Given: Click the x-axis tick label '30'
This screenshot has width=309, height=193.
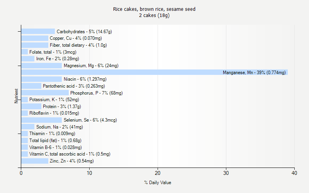Looking at the screenshot, I should (226, 173).
